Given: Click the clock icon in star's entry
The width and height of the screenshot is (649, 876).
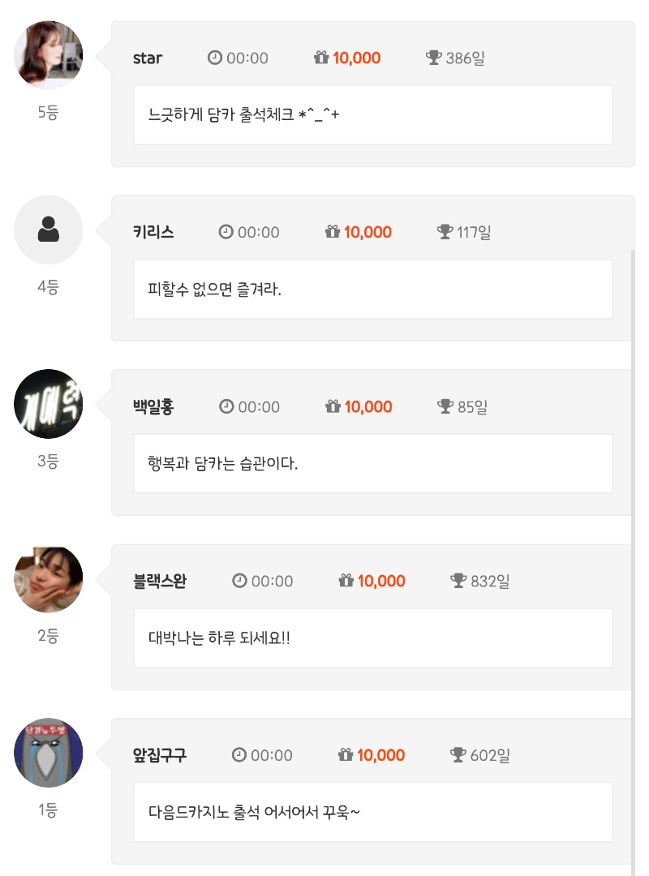Looking at the screenshot, I should click(x=215, y=58).
